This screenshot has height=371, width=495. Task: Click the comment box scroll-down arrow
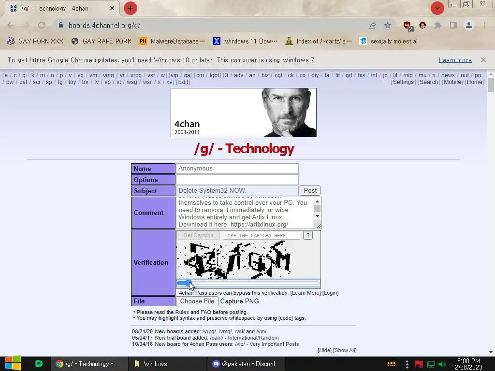click(x=317, y=216)
